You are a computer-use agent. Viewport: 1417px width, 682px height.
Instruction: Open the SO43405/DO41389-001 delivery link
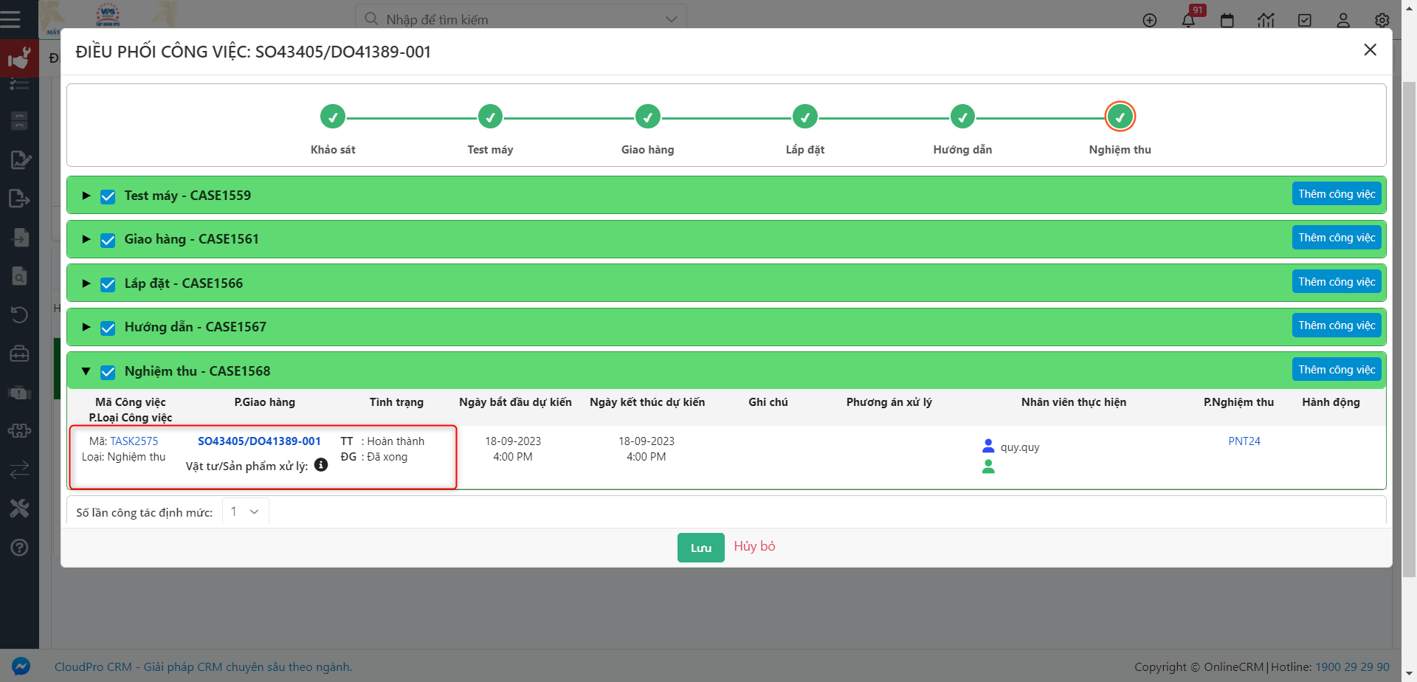point(259,441)
